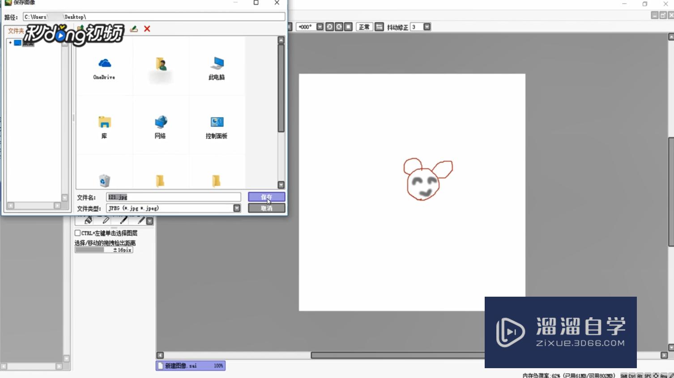Click the rename pencil icon in dialog toolbar

tap(134, 29)
